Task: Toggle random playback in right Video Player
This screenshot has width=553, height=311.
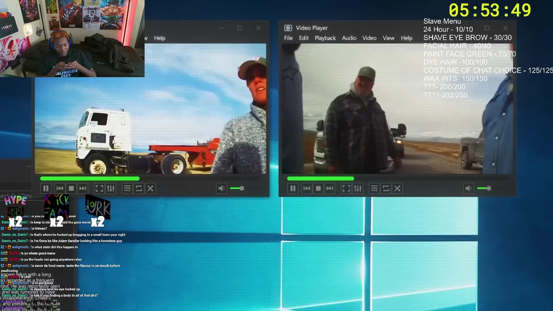Action: tap(397, 188)
